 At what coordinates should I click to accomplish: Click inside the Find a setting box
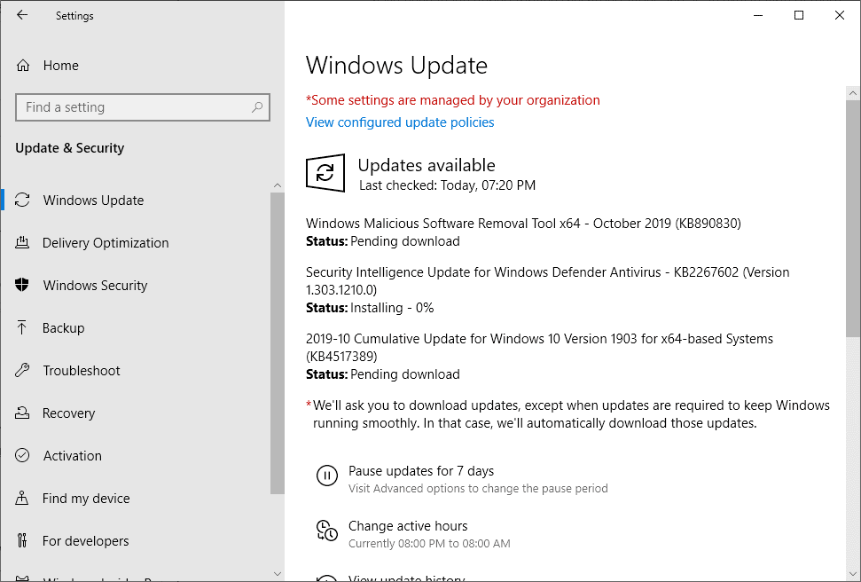coord(133,106)
